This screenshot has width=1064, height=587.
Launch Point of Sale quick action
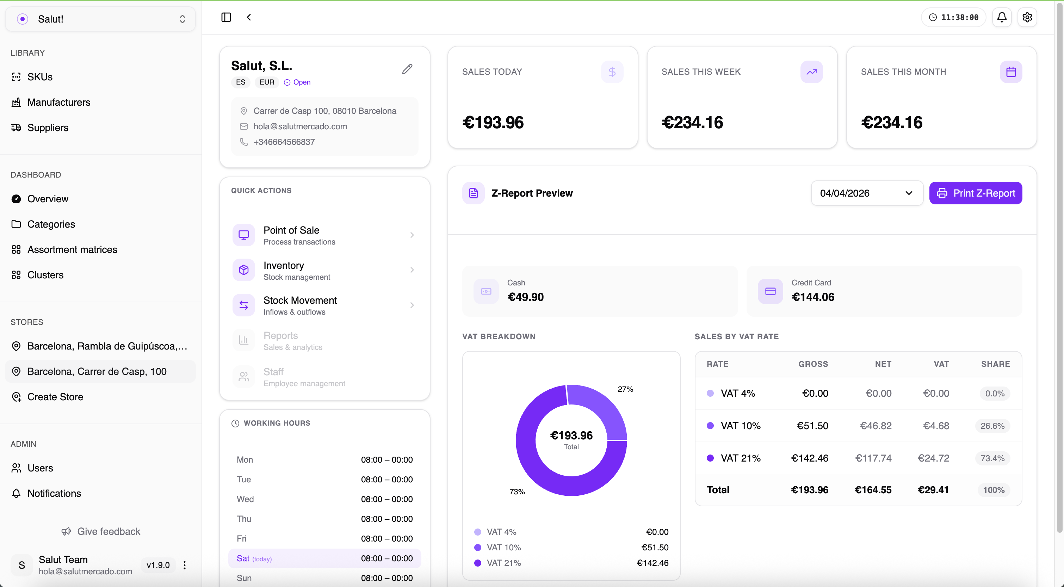coord(325,235)
